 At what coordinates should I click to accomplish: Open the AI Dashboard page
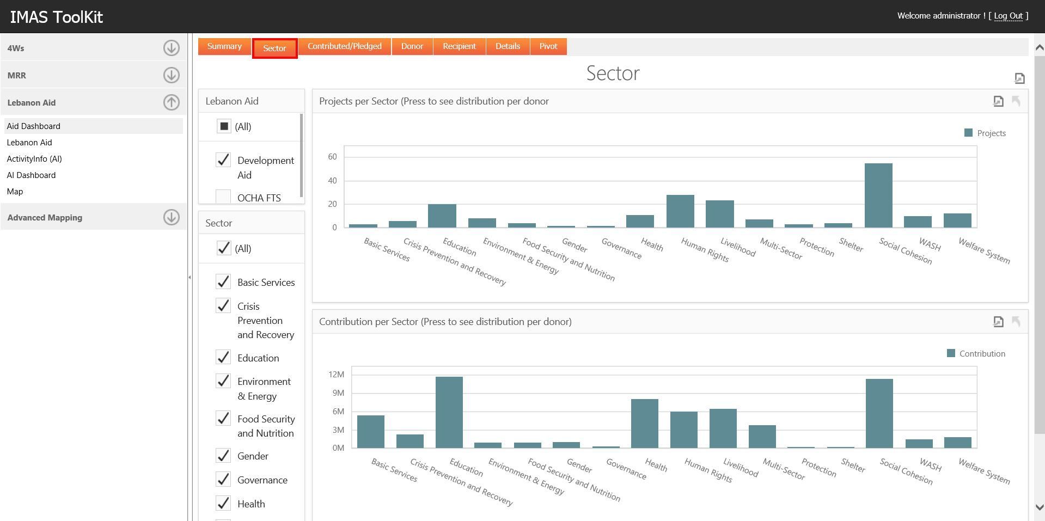pos(31,175)
